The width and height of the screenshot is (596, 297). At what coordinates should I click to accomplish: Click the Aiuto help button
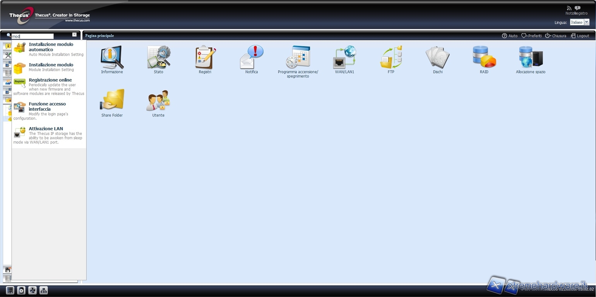click(x=510, y=36)
